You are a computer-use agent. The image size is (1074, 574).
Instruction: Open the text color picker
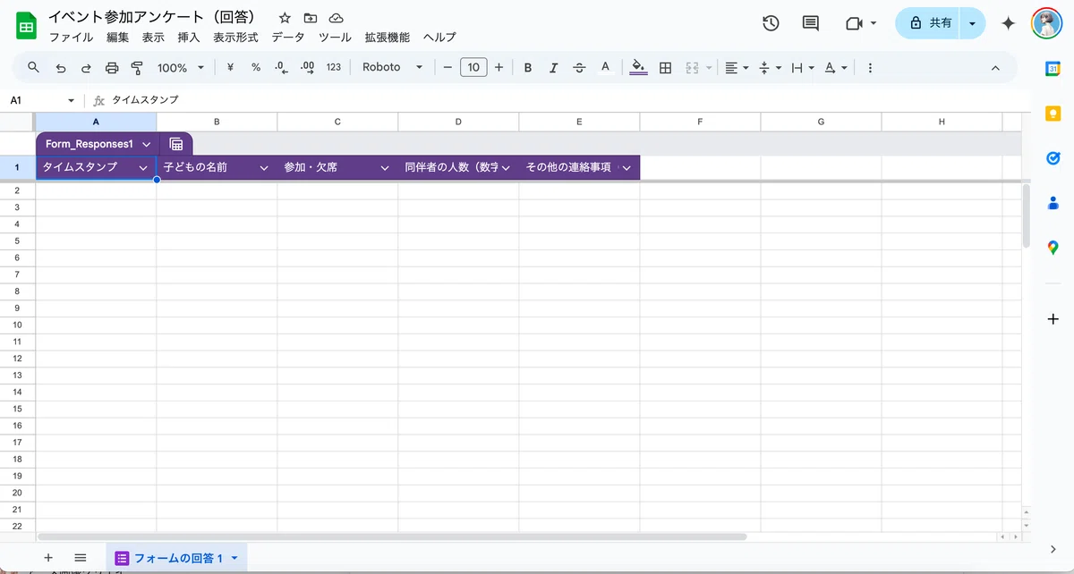pos(605,67)
